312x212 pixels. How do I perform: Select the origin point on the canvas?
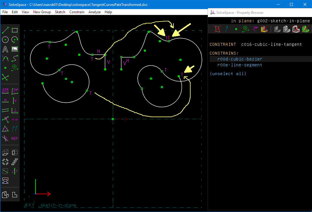point(113,119)
